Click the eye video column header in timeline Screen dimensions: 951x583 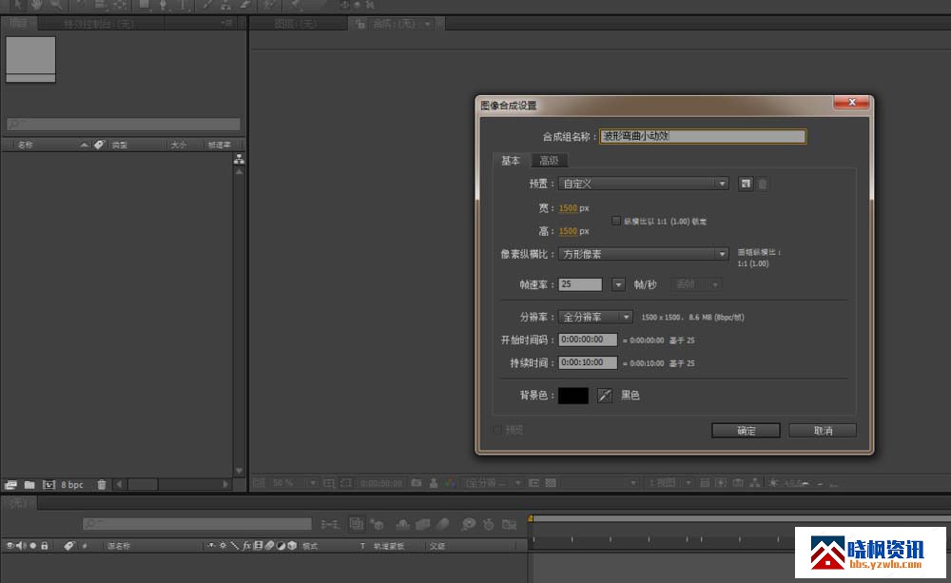(10, 545)
